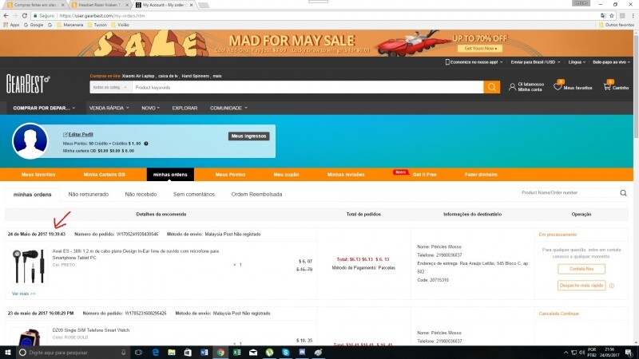Viewport: 639px width, 359px height.
Task: Select the Meus Pontos tab
Action: coord(232,174)
